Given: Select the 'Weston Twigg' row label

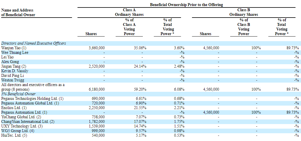Looking at the screenshot, I should coord(13,80).
